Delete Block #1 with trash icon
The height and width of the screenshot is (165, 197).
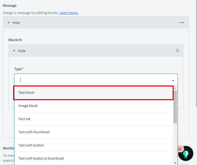(x=177, y=51)
